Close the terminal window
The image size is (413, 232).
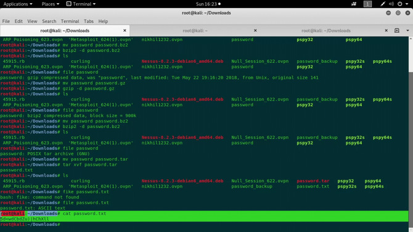point(407,13)
